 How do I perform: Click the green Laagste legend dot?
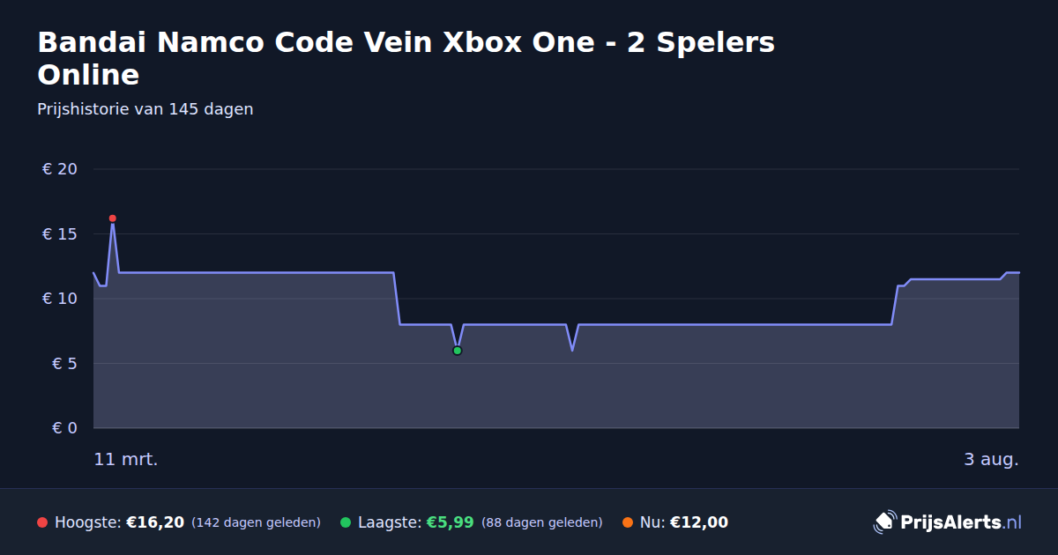(x=346, y=522)
